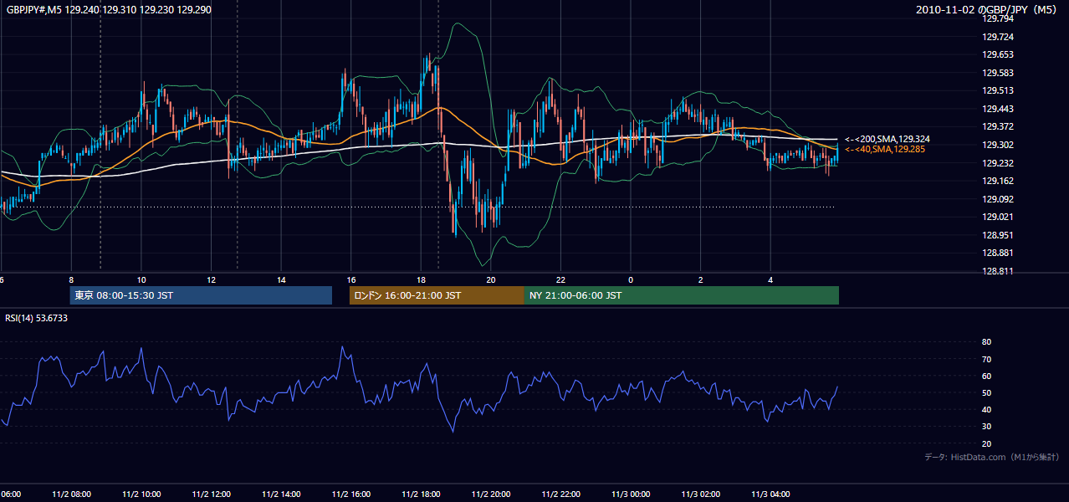Click hour label 14 on the price chart axis
The image size is (1069, 502).
282,279
